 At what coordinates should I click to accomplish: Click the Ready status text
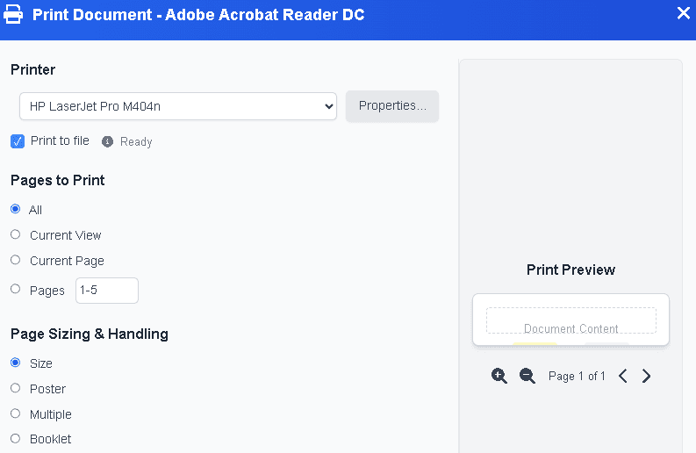point(136,142)
